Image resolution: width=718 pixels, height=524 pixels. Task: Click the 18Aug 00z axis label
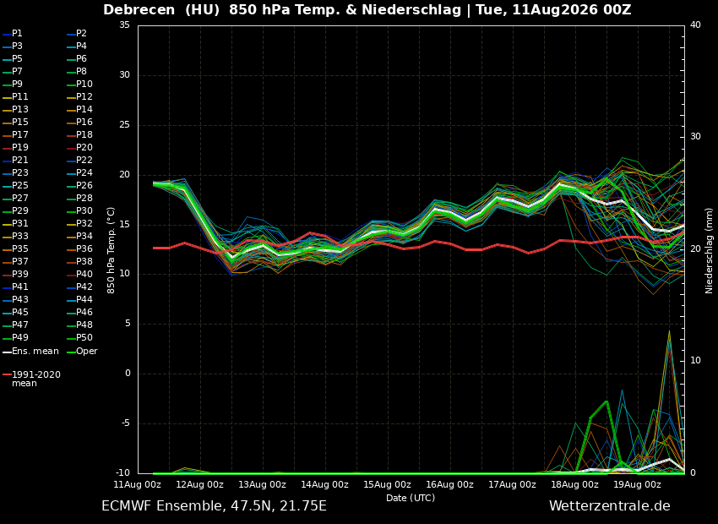[x=574, y=484]
